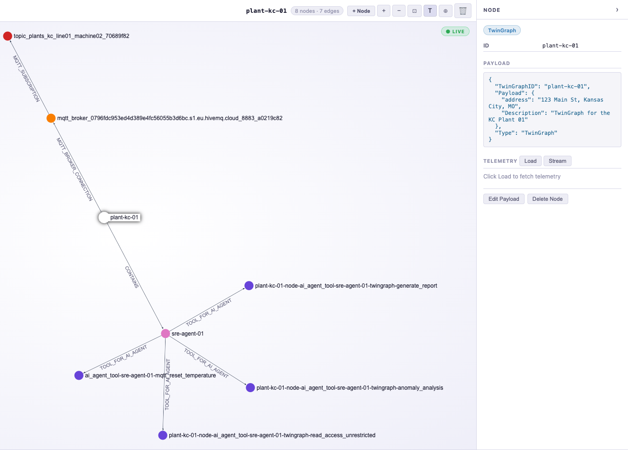The image size is (628, 450).
Task: Click the pink sre-agent-01 node
Action: 165,333
